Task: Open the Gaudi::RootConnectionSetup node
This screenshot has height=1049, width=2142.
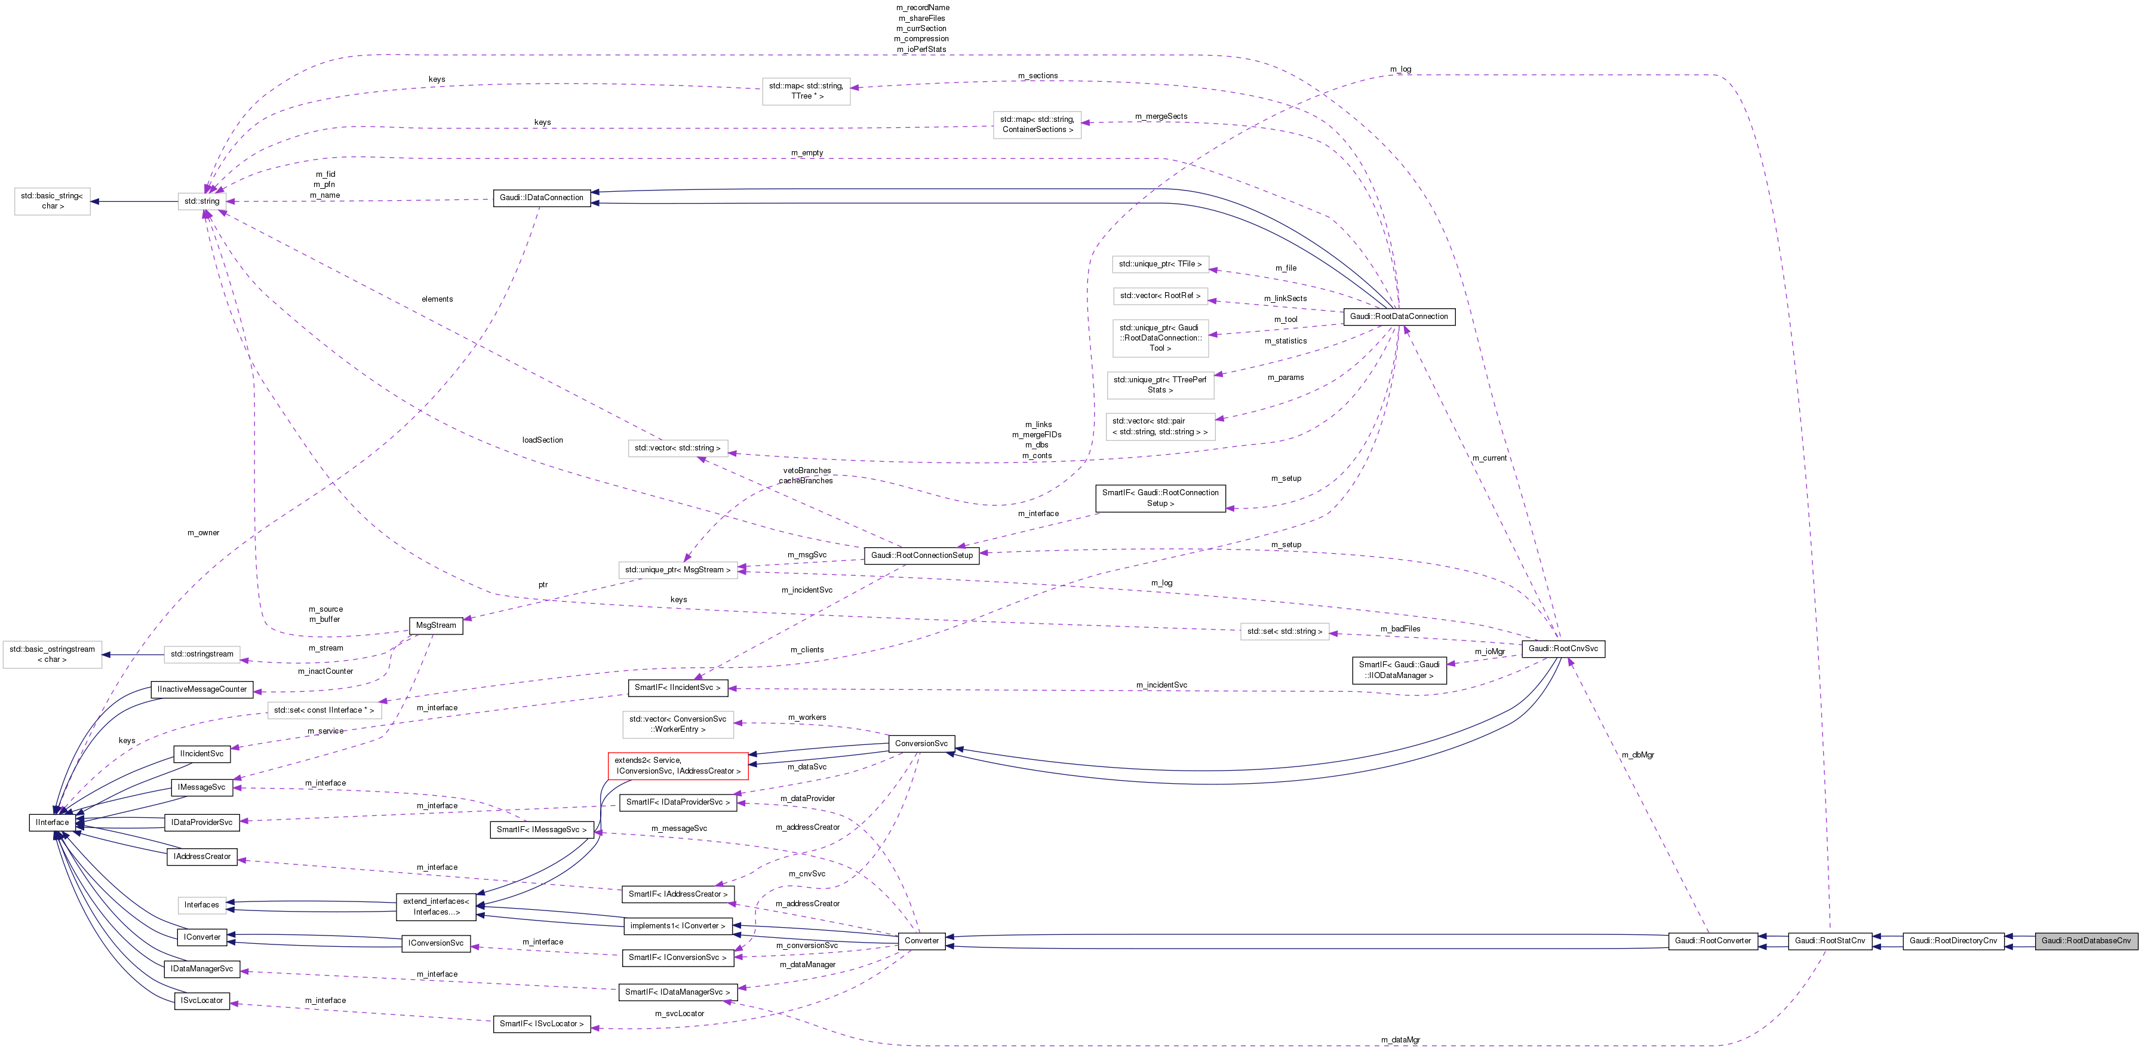Action: pyautogui.click(x=923, y=556)
